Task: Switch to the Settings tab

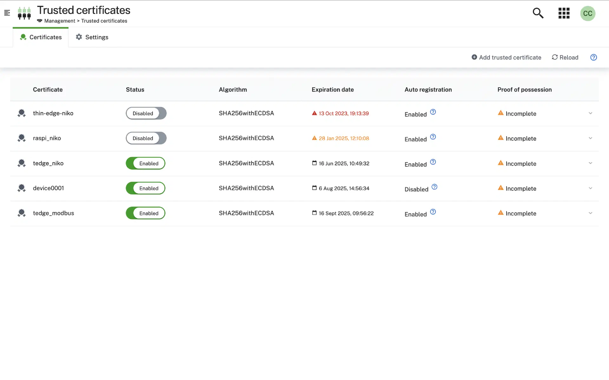Action: pos(92,37)
